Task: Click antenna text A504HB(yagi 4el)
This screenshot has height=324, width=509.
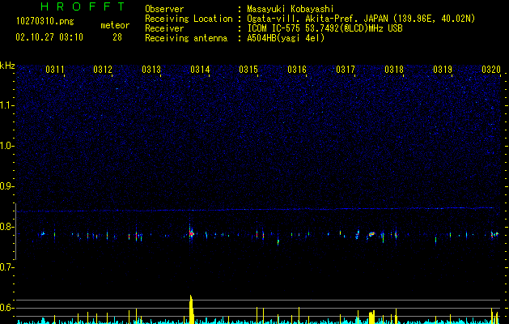Action: tap(286, 38)
